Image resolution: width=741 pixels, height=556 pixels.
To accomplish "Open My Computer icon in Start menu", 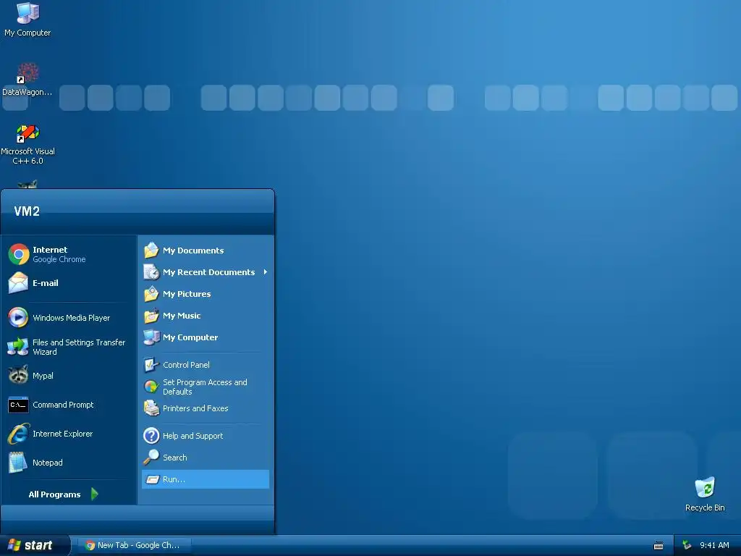I will pos(151,337).
